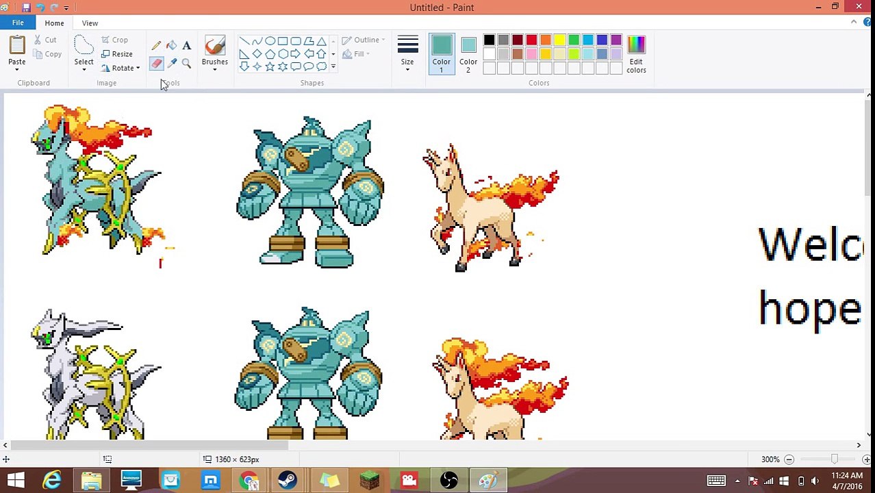Click the Undo arrow in title bar
The image size is (875, 493).
[40, 8]
